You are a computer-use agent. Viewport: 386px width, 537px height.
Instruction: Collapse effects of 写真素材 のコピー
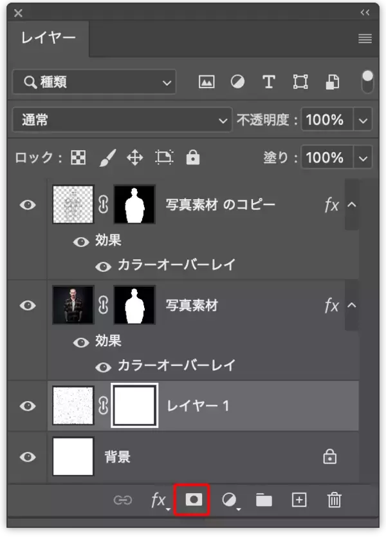(x=352, y=204)
